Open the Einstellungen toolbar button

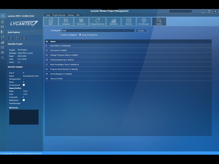coord(144,22)
